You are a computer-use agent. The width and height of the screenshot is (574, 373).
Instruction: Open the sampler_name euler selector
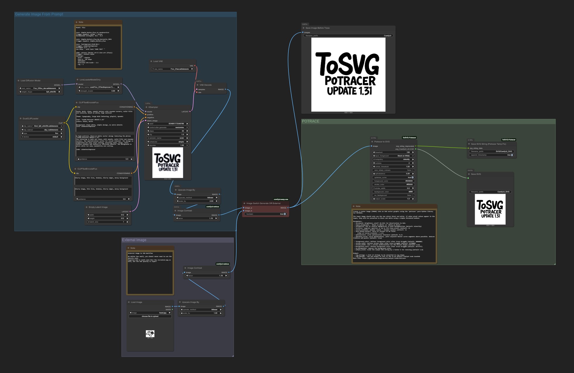(168, 138)
